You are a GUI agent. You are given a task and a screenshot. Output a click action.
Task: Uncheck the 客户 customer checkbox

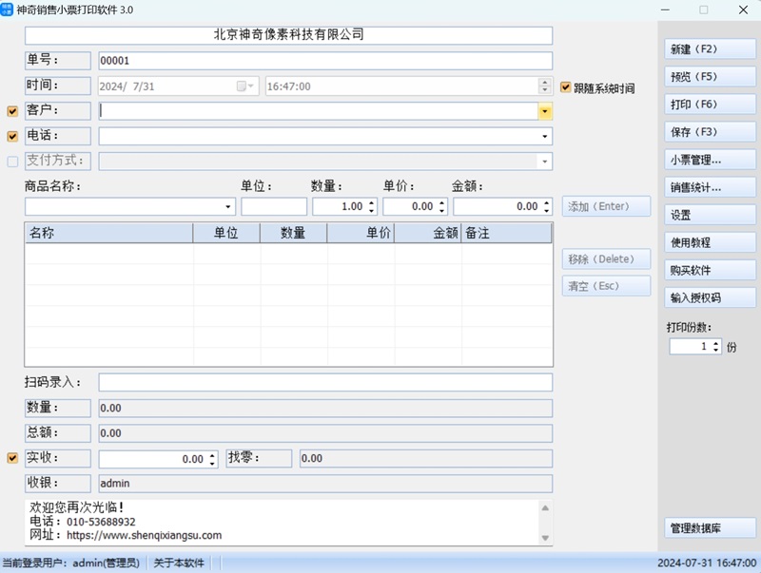(x=10, y=110)
